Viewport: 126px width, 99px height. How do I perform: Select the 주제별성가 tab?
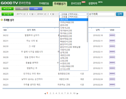(60, 4)
